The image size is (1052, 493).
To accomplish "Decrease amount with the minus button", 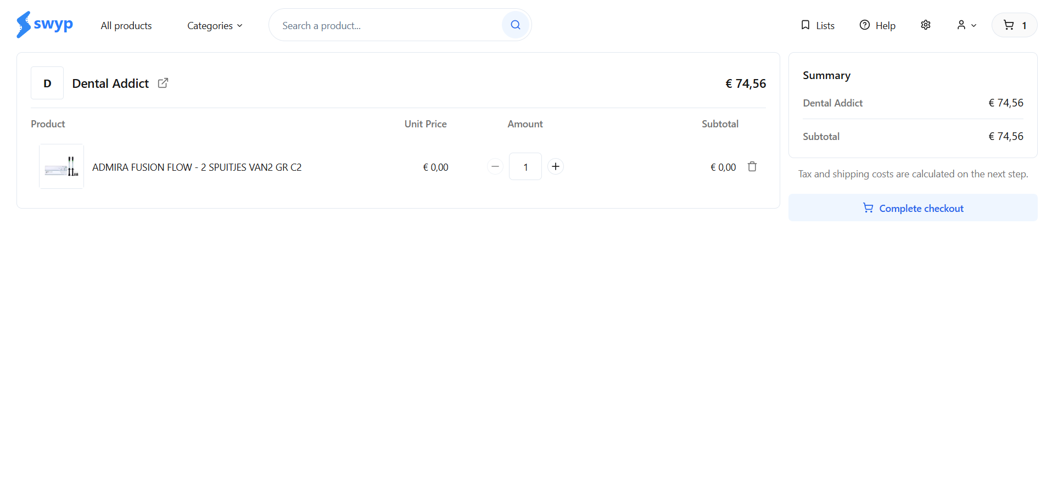I will click(x=495, y=166).
